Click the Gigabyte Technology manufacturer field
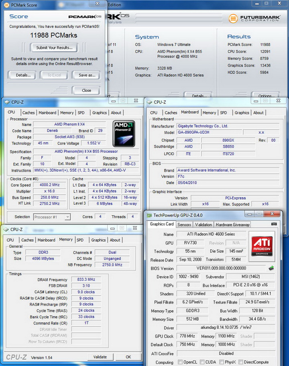The width and height of the screenshot is (289, 366). (x=228, y=126)
